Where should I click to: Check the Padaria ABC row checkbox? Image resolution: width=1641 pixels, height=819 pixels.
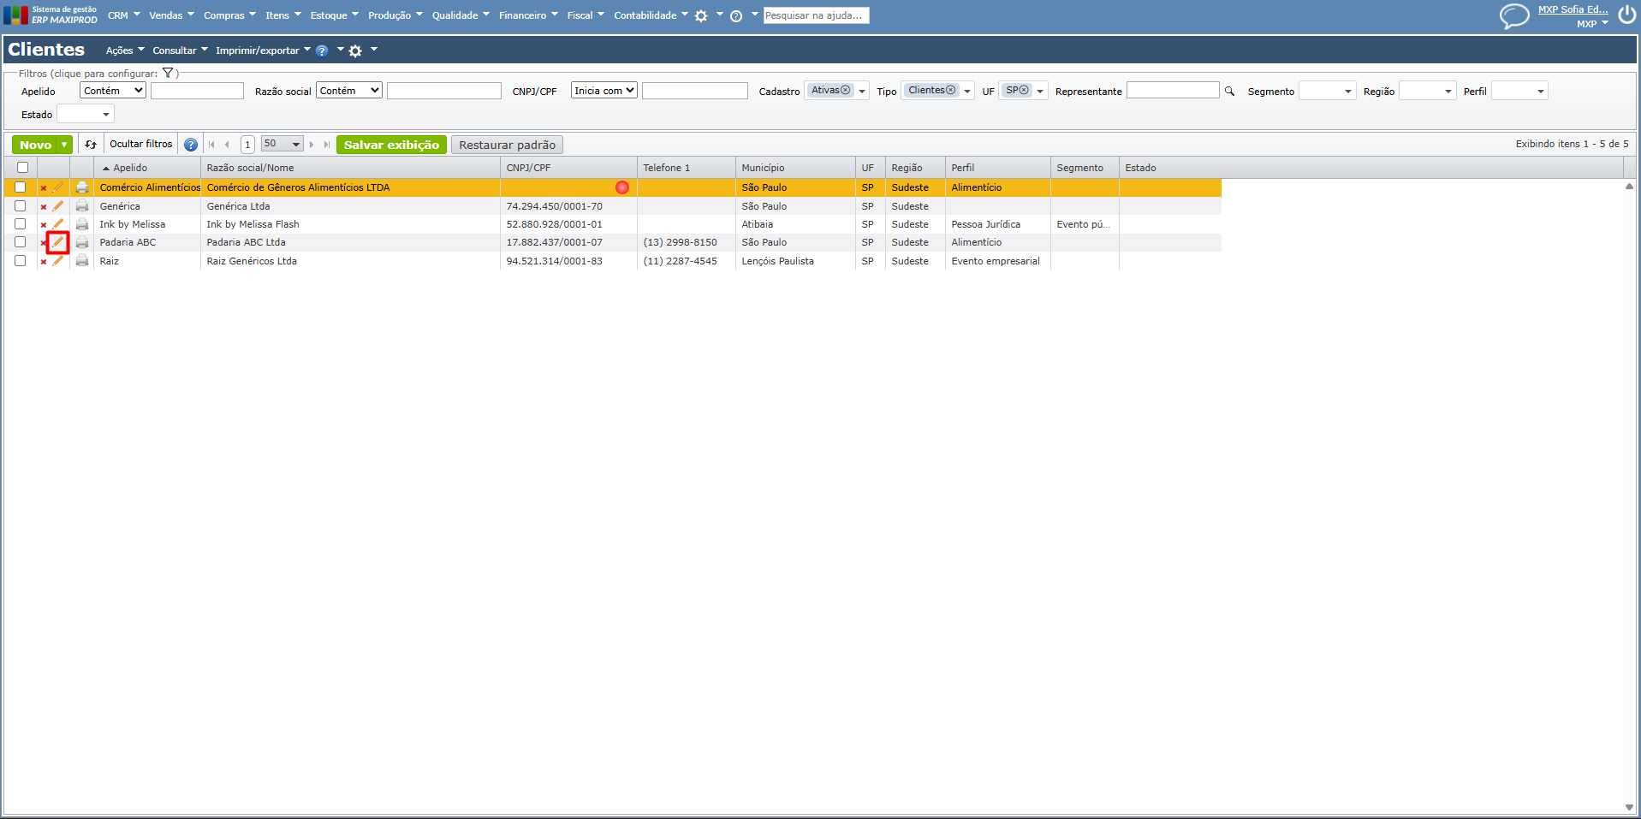[x=21, y=241]
